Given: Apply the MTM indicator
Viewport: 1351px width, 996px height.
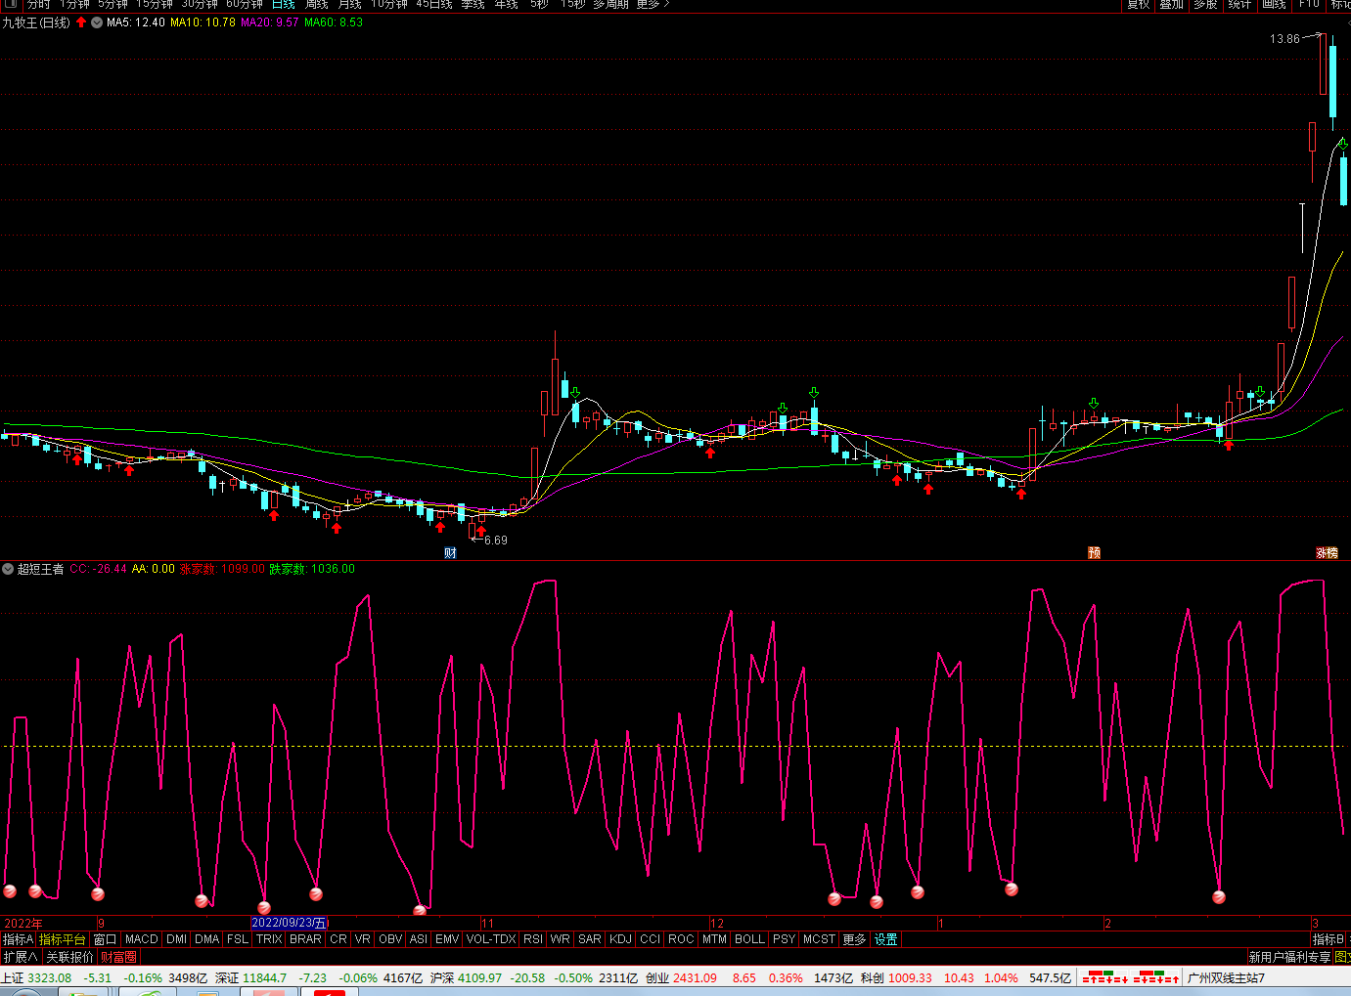Looking at the screenshot, I should click(715, 939).
